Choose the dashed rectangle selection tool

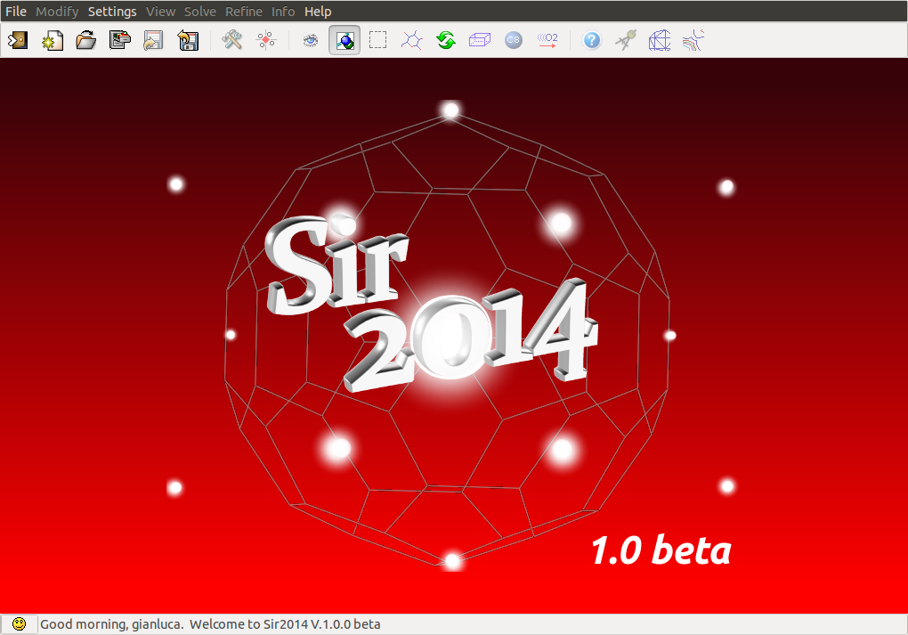(378, 40)
